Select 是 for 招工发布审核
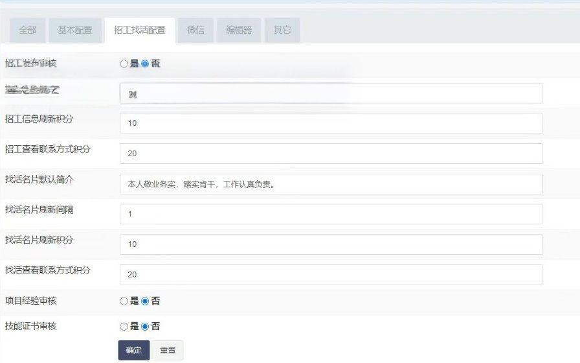Viewport: 580px width, 363px height. point(124,64)
